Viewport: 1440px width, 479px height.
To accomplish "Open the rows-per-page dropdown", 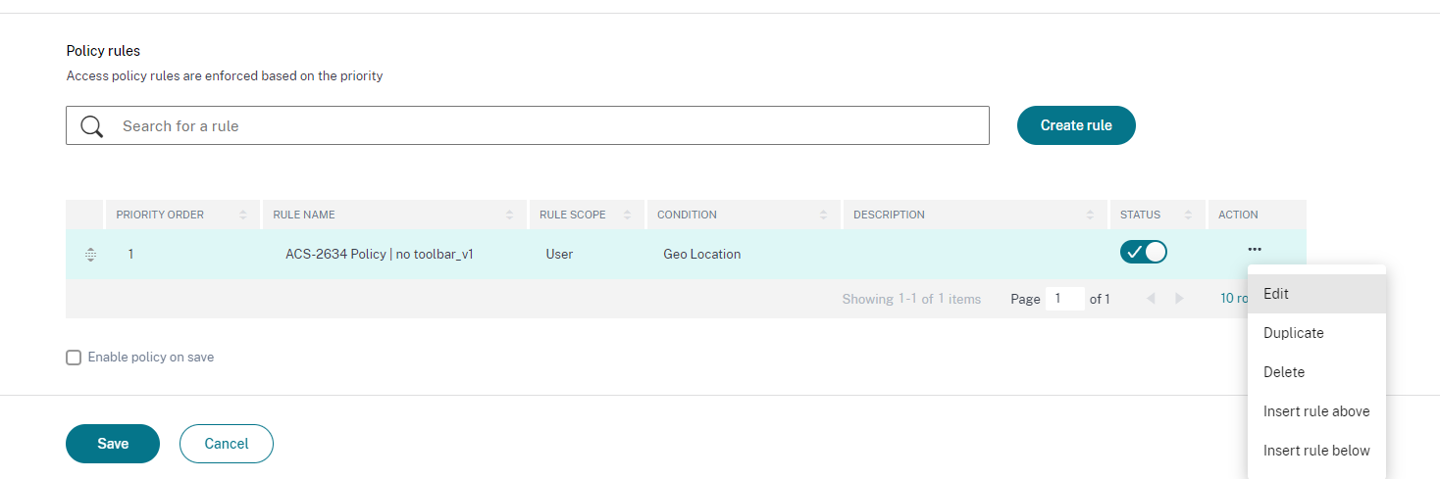I will pyautogui.click(x=1232, y=299).
